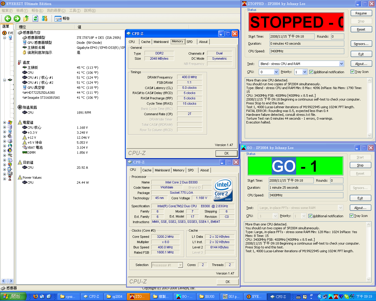Open the Start menu button
Screen dimensions: 376x301
13,297
